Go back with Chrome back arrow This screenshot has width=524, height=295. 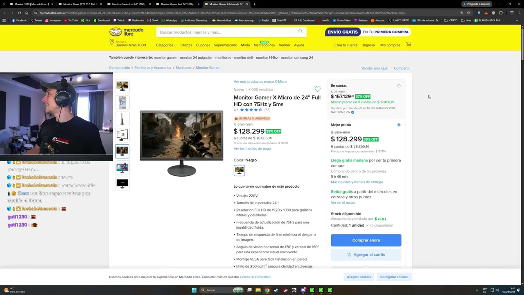click(5, 13)
